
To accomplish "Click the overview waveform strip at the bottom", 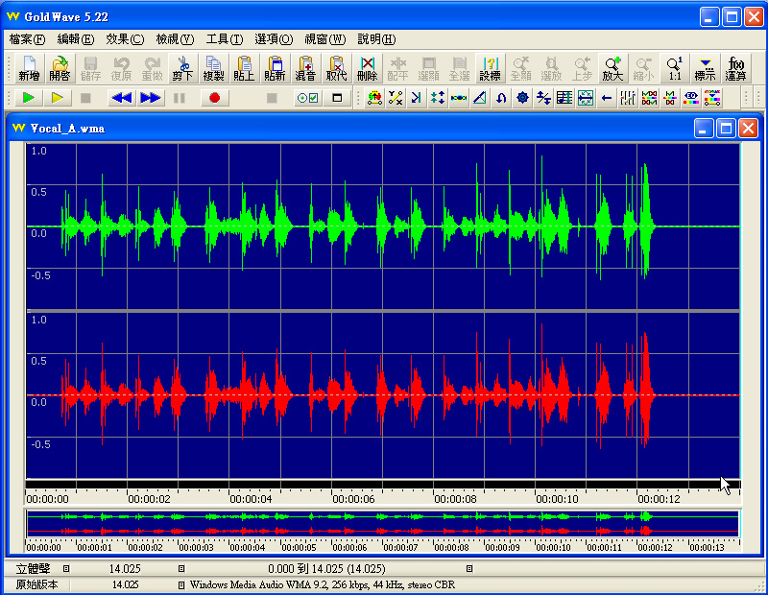I will (382, 523).
